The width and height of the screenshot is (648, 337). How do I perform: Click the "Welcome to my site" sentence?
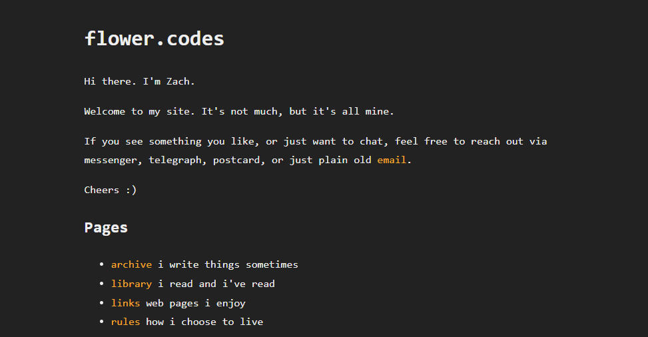pyautogui.click(x=239, y=112)
